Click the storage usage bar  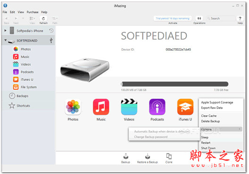[174, 84]
